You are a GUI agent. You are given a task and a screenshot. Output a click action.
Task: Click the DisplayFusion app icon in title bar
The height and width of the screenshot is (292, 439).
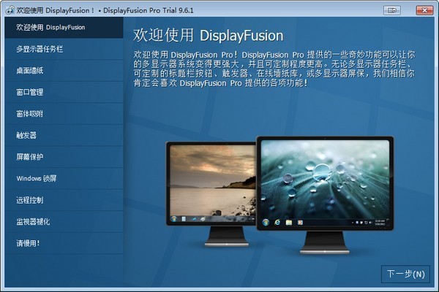point(10,10)
